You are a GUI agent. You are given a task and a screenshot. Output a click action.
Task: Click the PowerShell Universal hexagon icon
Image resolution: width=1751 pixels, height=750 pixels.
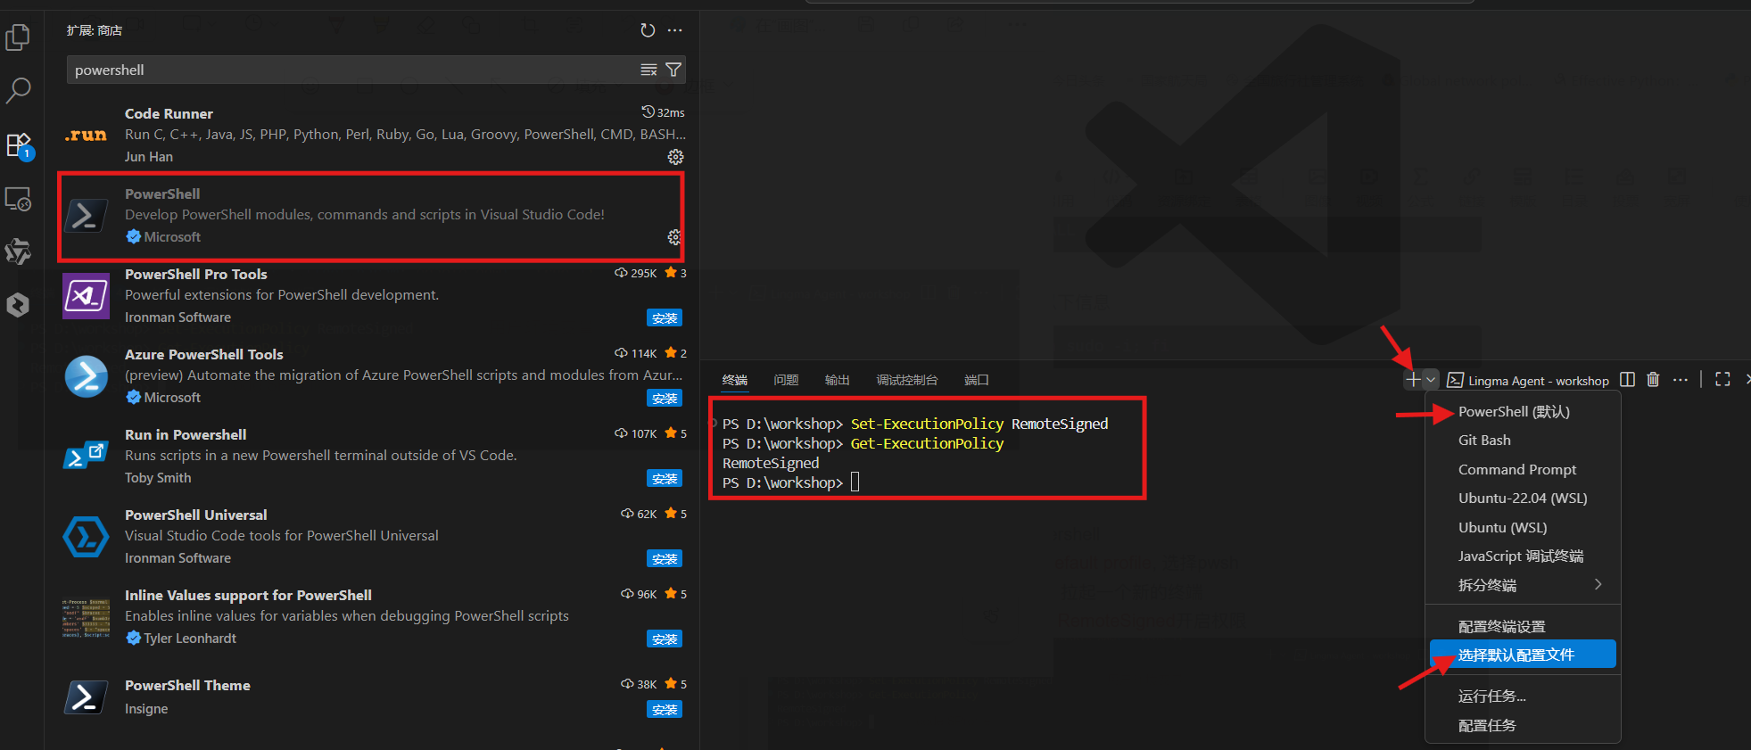(x=86, y=537)
